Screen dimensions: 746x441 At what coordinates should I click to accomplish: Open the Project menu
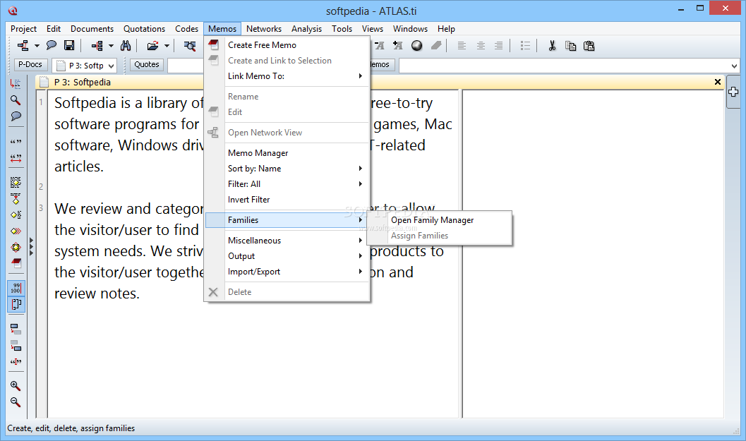tap(23, 28)
